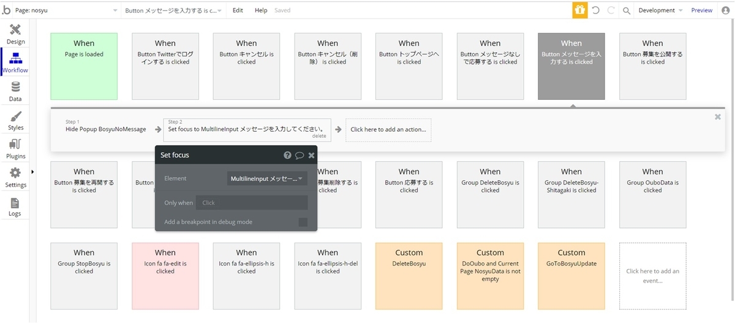This screenshot has height=323, width=735.
Task: Open the Edit menu
Action: pos(238,10)
